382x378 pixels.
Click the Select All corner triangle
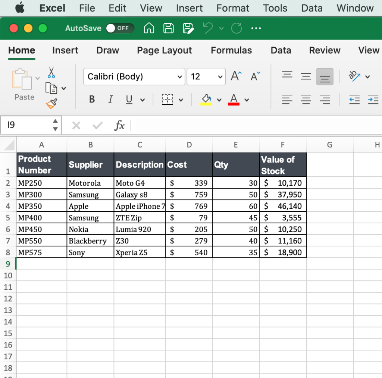point(9,145)
